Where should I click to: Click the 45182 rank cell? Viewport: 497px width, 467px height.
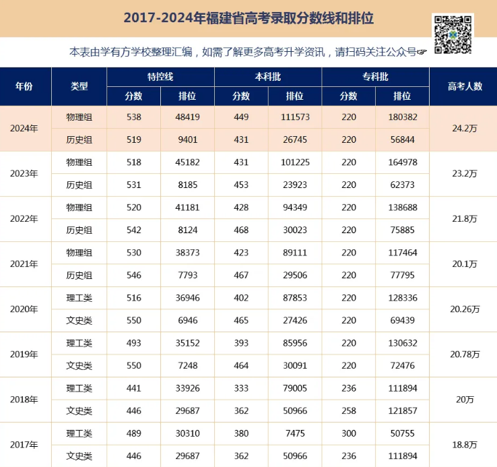[x=188, y=162]
